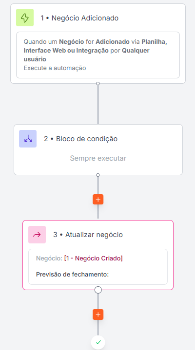
Task: Click the '[1 - Negócio Criado]' reference link
Action: (x=93, y=258)
